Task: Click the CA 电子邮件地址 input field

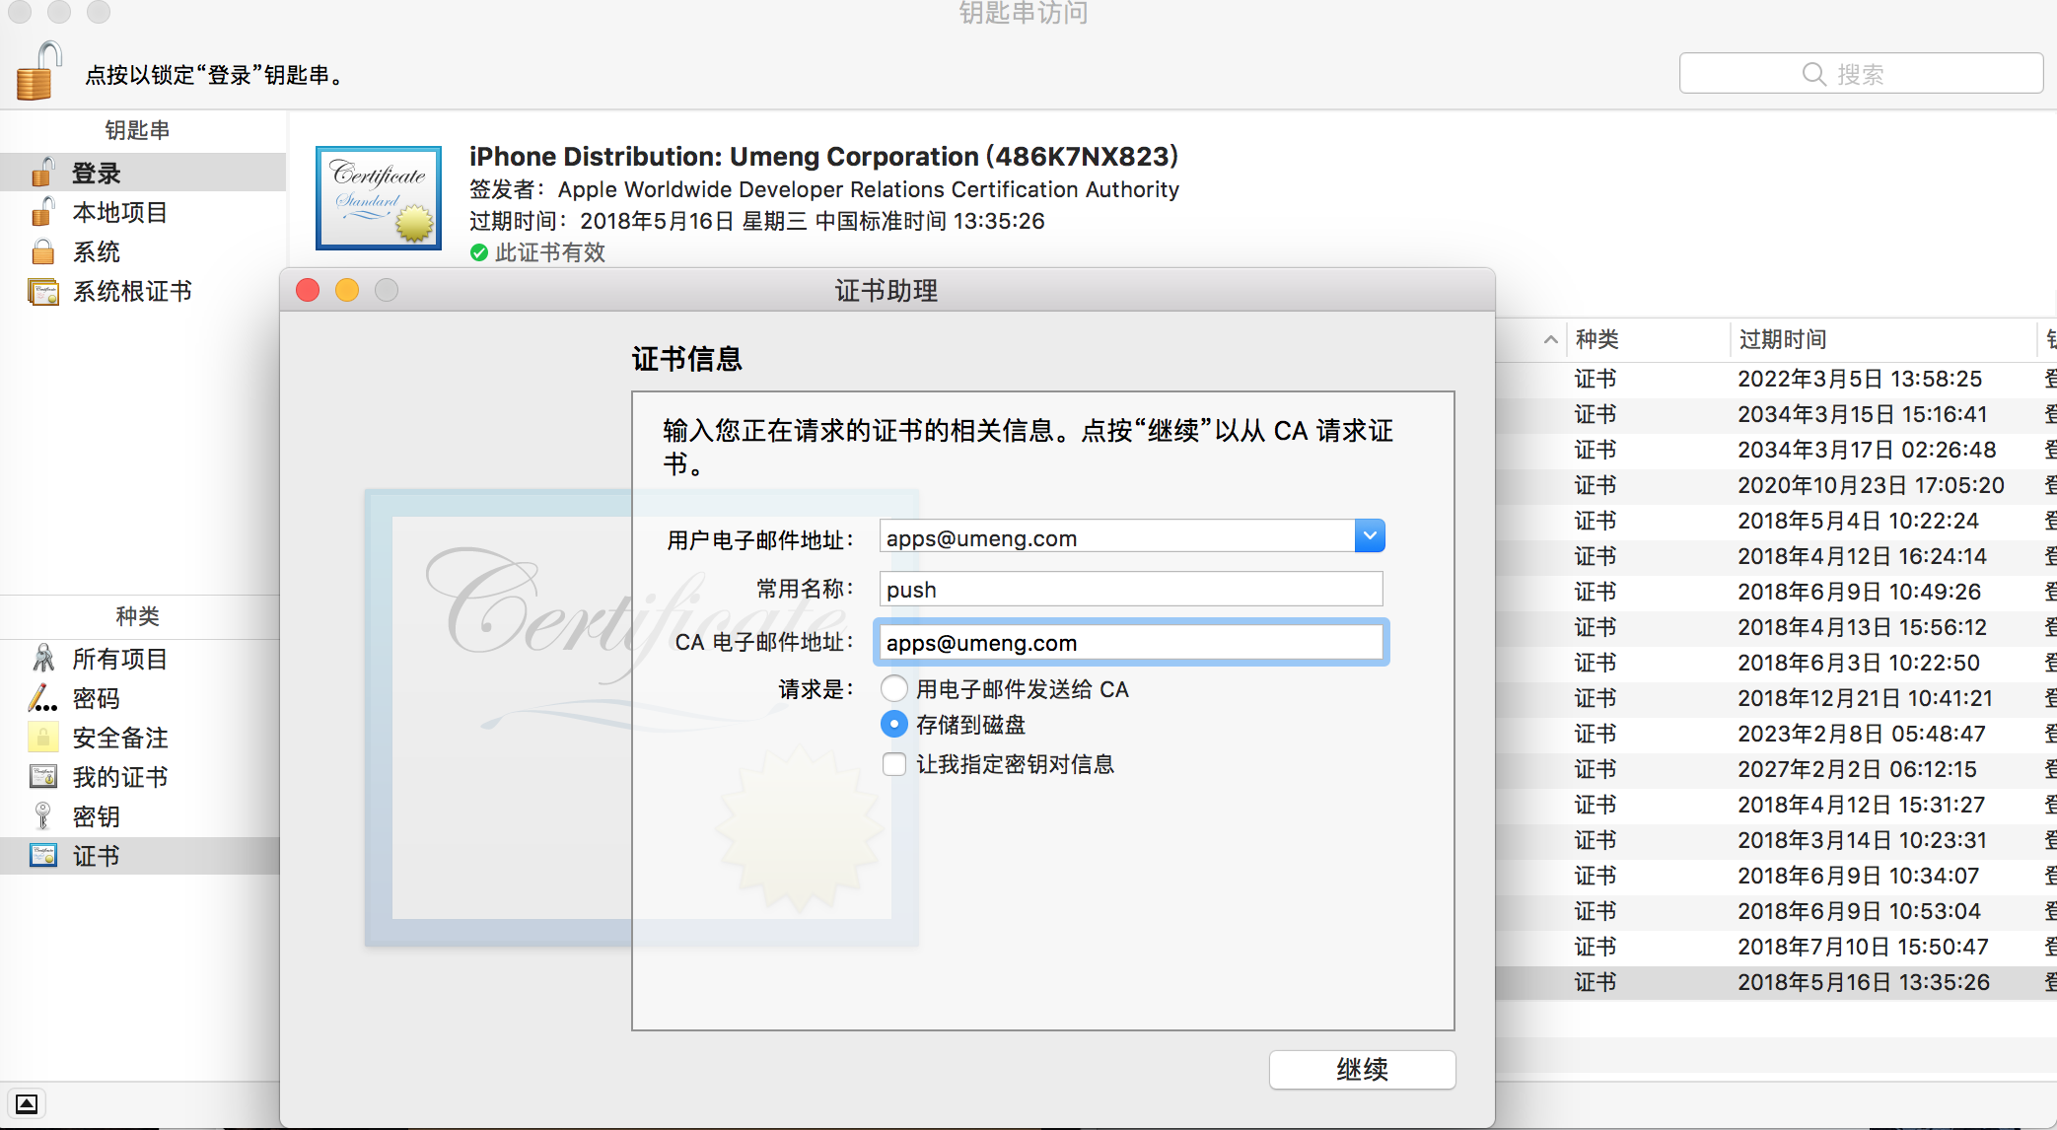Action: (1131, 642)
